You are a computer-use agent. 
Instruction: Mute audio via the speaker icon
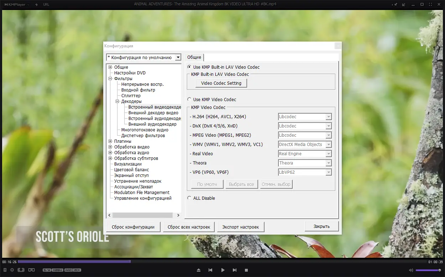coord(411,270)
